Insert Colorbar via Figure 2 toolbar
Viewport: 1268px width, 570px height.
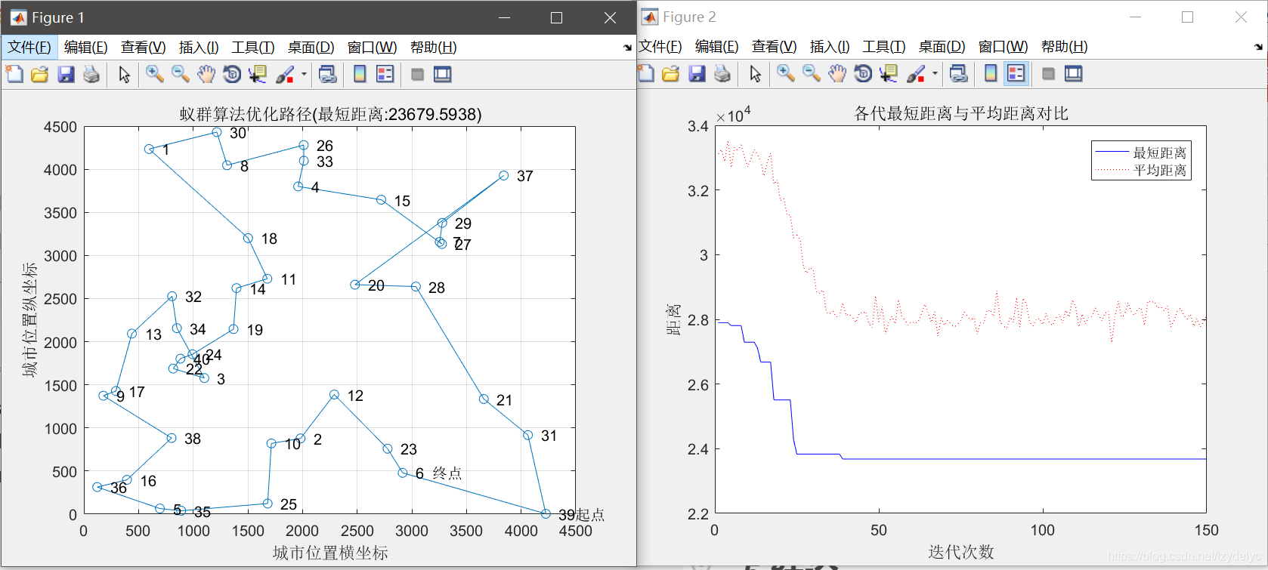pos(991,73)
